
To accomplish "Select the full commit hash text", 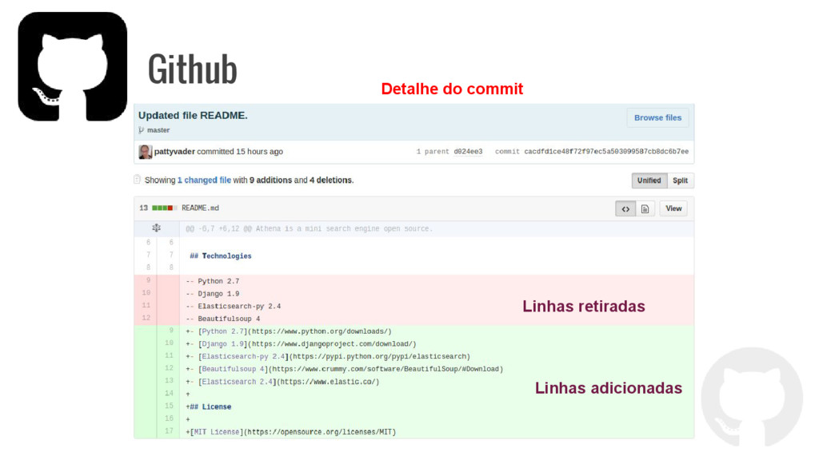I will click(606, 152).
